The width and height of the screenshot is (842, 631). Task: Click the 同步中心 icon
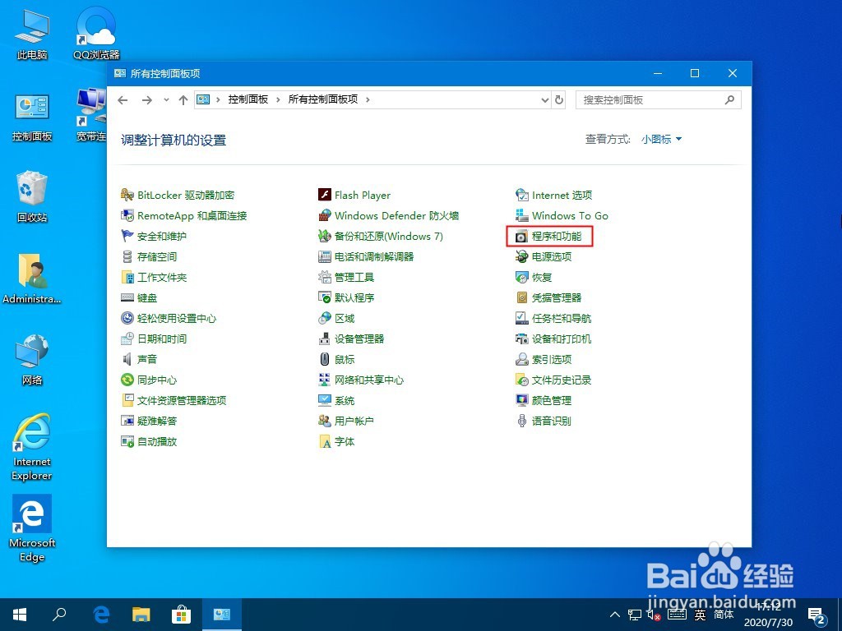point(127,380)
